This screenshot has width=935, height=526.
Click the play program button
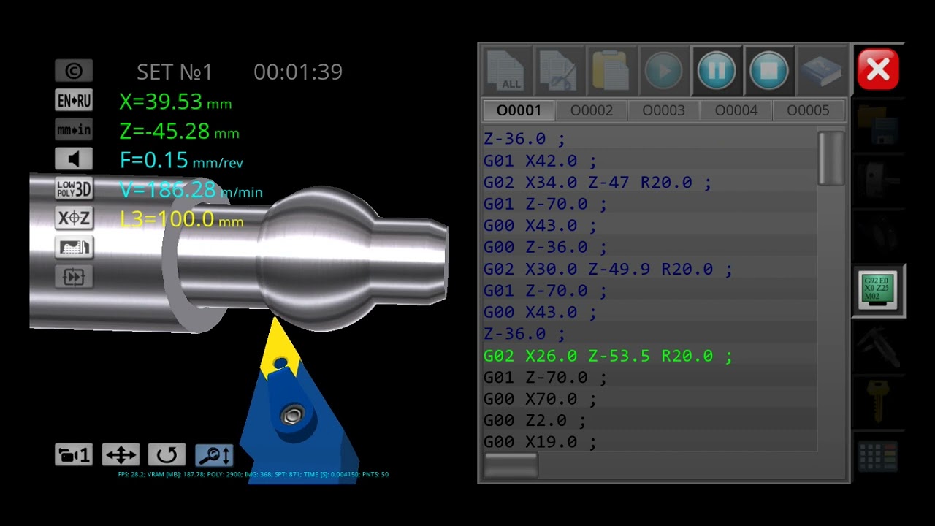point(664,71)
